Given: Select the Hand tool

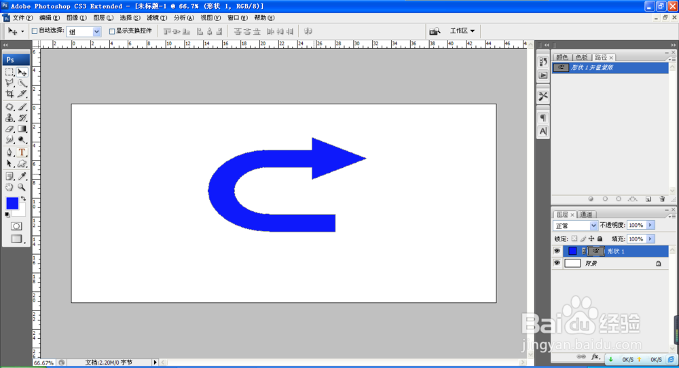Looking at the screenshot, I should 10,187.
